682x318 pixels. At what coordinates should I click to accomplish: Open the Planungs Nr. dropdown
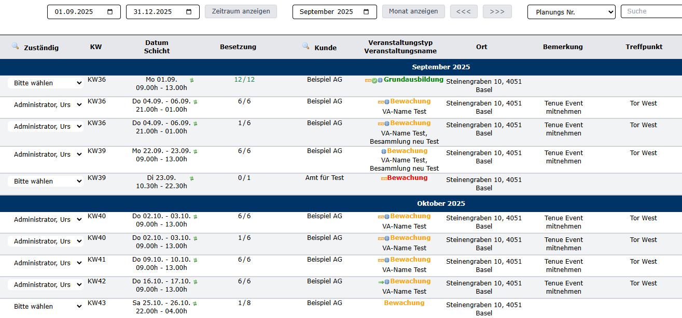coord(571,12)
